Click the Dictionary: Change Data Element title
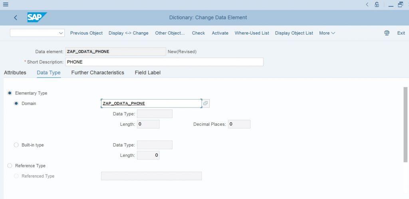The width and height of the screenshot is (409, 199). point(208,18)
